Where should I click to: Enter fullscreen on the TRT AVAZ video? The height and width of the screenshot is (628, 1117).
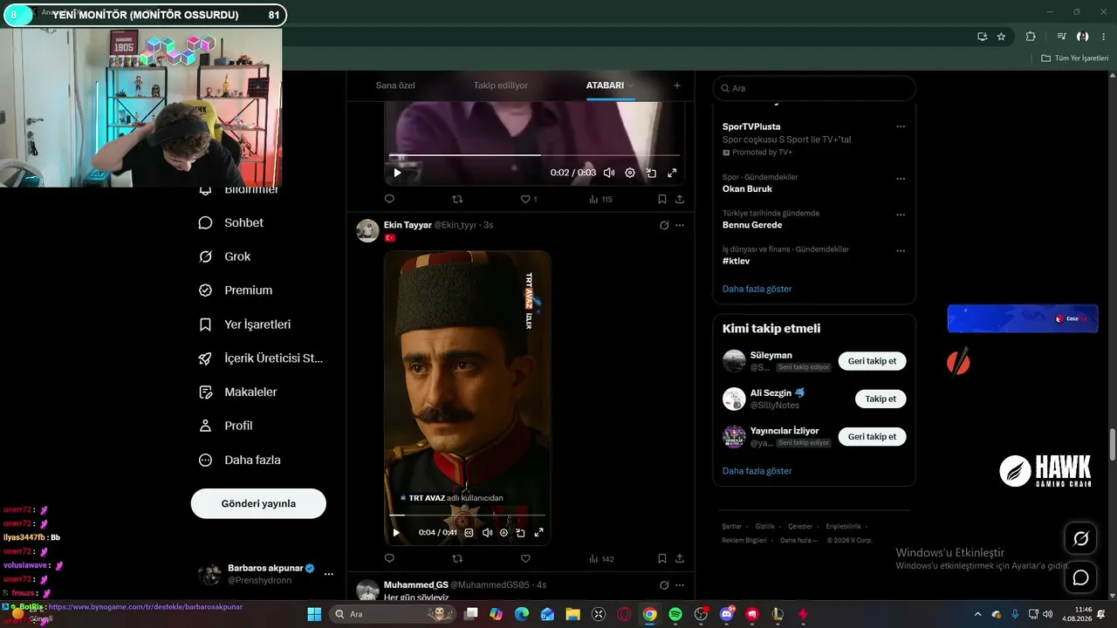click(x=538, y=532)
